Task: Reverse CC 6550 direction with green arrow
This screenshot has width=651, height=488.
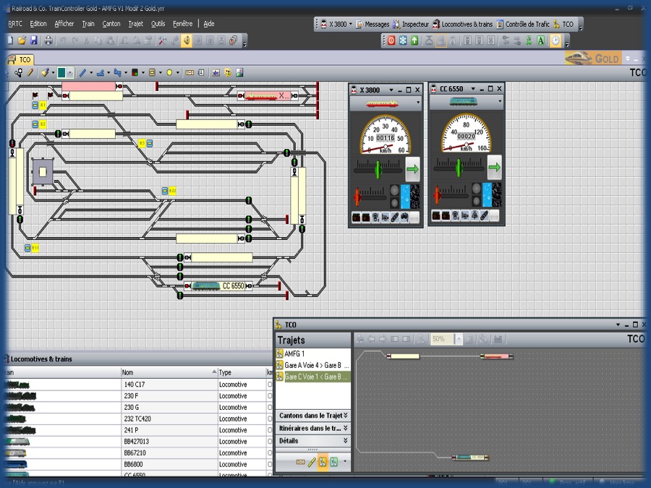Action: point(494,167)
